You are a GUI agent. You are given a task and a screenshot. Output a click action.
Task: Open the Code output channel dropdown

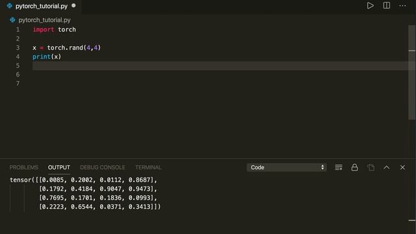pyautogui.click(x=287, y=168)
